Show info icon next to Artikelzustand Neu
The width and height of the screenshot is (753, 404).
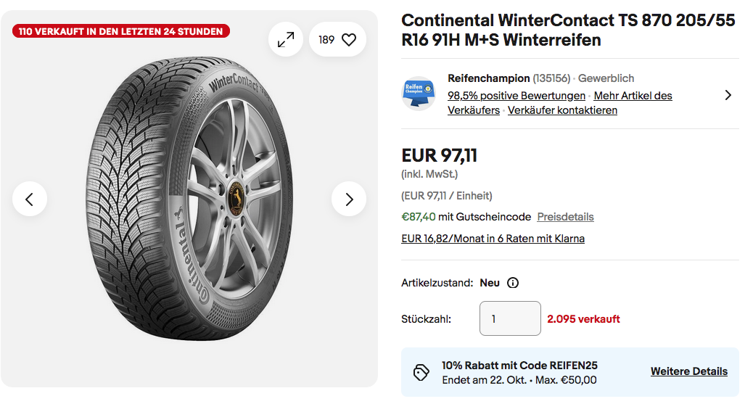(x=513, y=283)
